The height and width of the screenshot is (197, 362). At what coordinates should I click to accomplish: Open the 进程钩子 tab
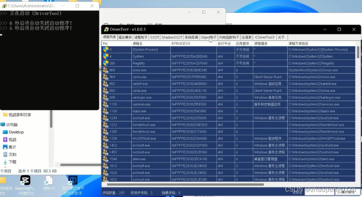141,37
